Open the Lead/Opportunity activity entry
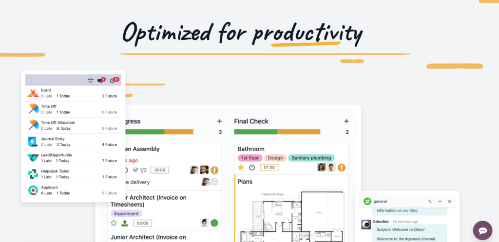Image resolution: width=499 pixels, height=242 pixels. pyautogui.click(x=72, y=158)
